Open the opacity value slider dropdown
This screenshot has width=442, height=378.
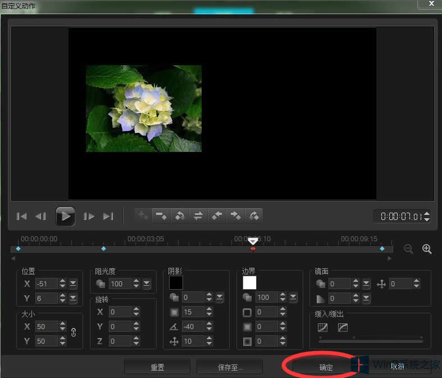point(147,283)
